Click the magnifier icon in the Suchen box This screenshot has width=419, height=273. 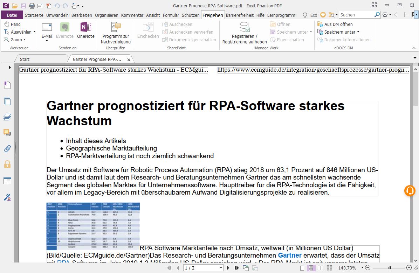pyautogui.click(x=377, y=15)
